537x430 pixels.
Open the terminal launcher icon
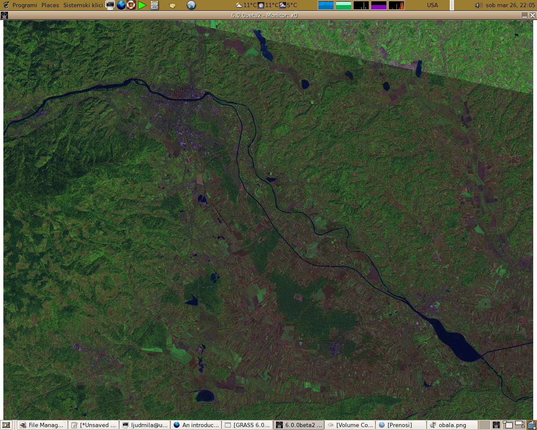pyautogui.click(x=110, y=5)
